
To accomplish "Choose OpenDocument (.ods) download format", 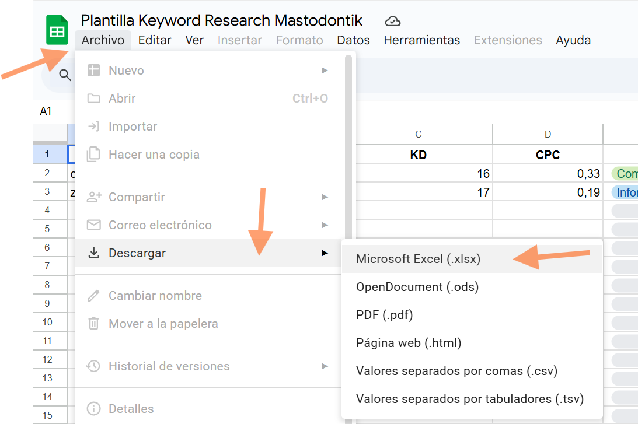I will (x=472, y=287).
